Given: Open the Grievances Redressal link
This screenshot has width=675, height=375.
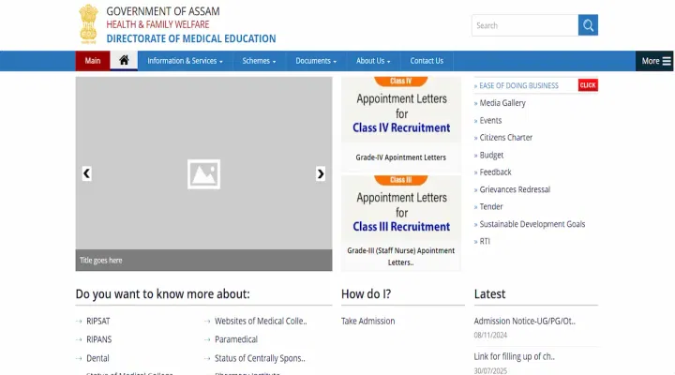Looking at the screenshot, I should coord(515,189).
